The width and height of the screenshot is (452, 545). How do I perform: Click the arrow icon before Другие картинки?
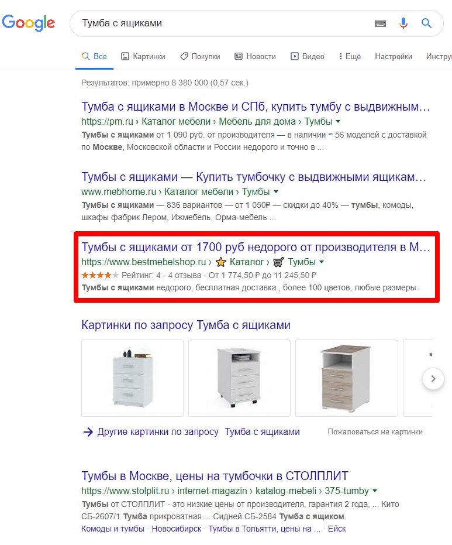(x=88, y=432)
